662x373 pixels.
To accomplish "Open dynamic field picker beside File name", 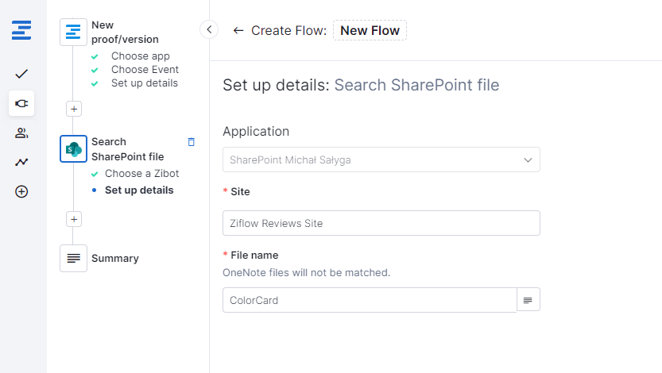I will 528,300.
